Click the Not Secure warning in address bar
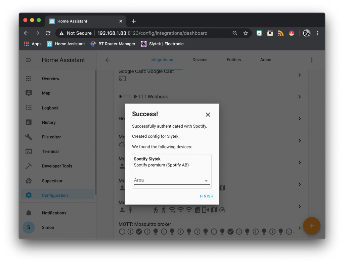Screen dimensions: 344x264 coord(76,33)
